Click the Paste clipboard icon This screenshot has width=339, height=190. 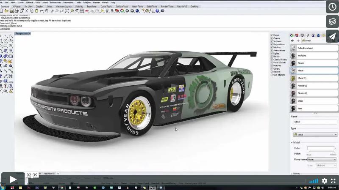click(37, 11)
